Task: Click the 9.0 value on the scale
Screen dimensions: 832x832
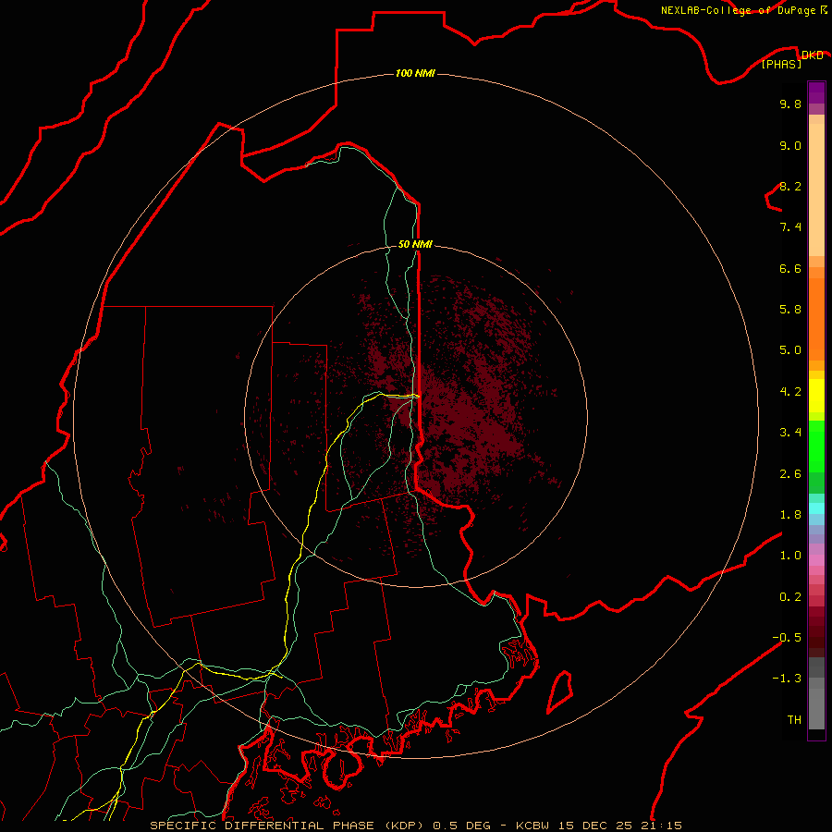Action: tap(790, 145)
